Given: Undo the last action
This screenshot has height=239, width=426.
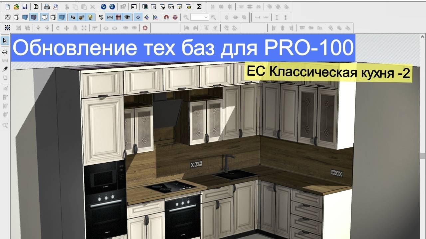Looking at the screenshot, I should (x=103, y=7).
